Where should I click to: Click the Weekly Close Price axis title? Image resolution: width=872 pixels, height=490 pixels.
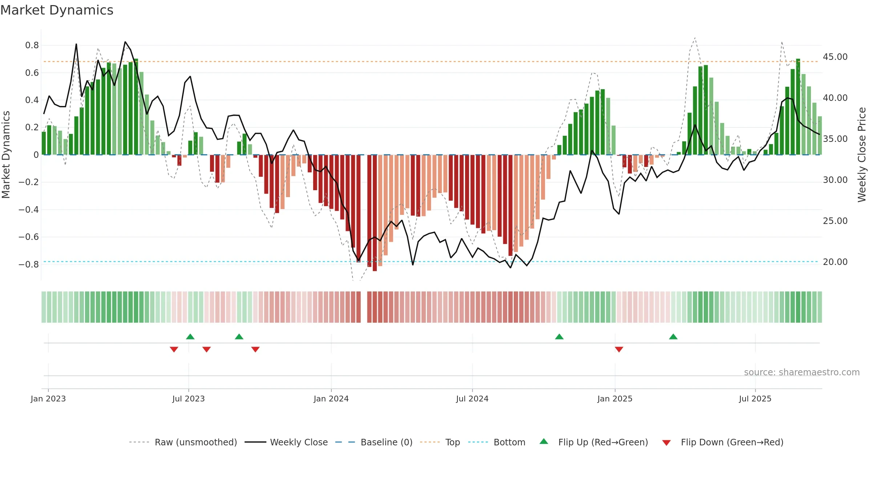(862, 155)
